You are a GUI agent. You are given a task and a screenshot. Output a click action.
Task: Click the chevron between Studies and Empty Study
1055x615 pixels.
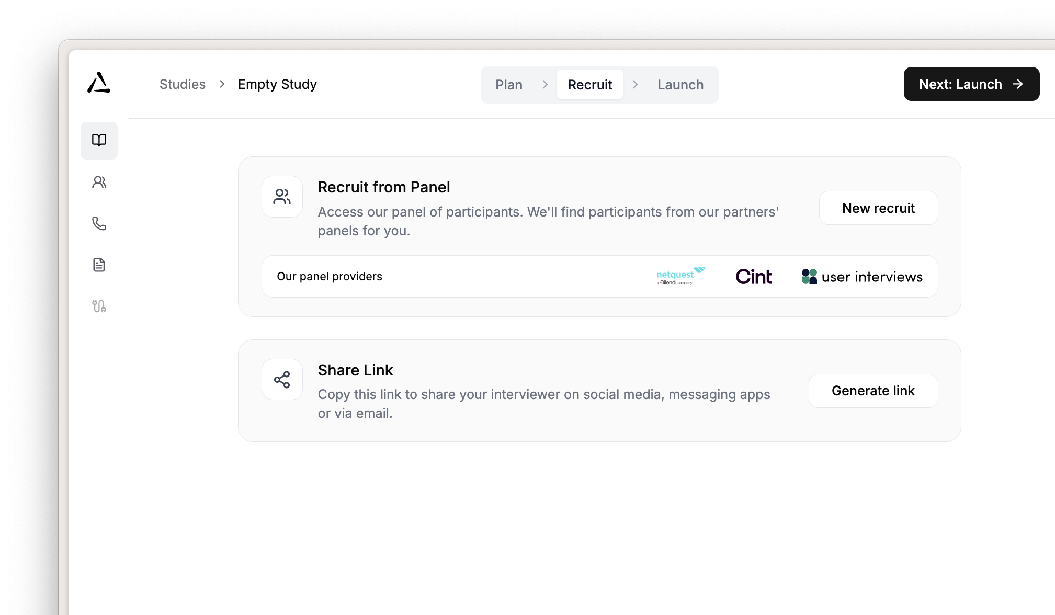click(222, 84)
